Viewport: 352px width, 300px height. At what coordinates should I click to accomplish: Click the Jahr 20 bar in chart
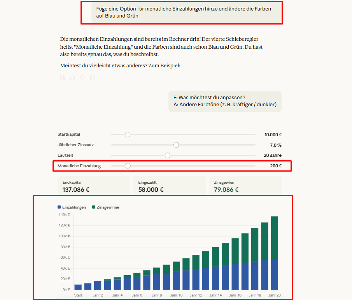click(x=274, y=253)
